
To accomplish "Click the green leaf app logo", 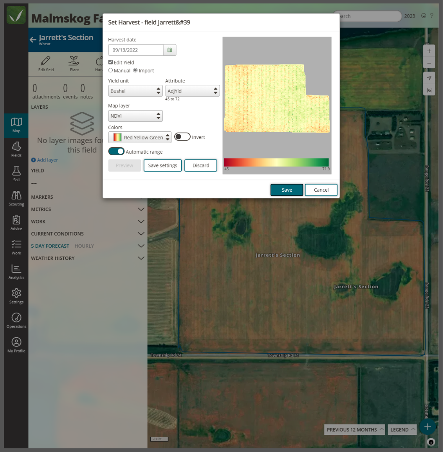I will (x=16, y=15).
